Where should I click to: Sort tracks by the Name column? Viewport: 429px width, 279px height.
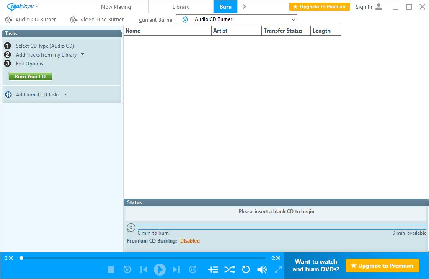pyautogui.click(x=168, y=31)
